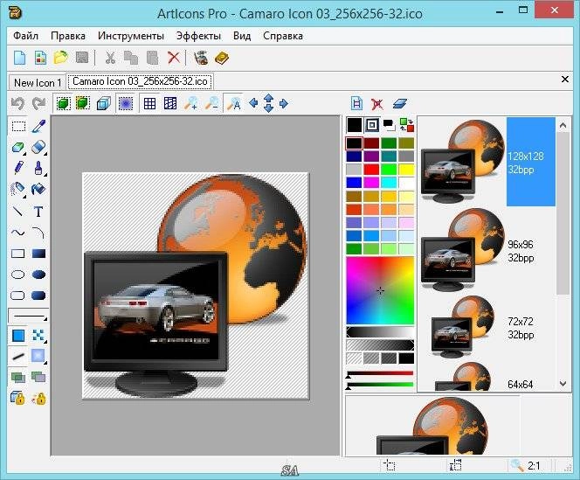Swap foreground and background colors
580x480 pixels.
coord(407,125)
